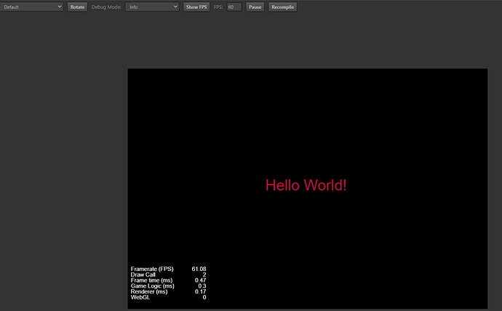This screenshot has height=311, width=502.
Task: Click the Renderer (ms) stat label
Action: pyautogui.click(x=149, y=291)
